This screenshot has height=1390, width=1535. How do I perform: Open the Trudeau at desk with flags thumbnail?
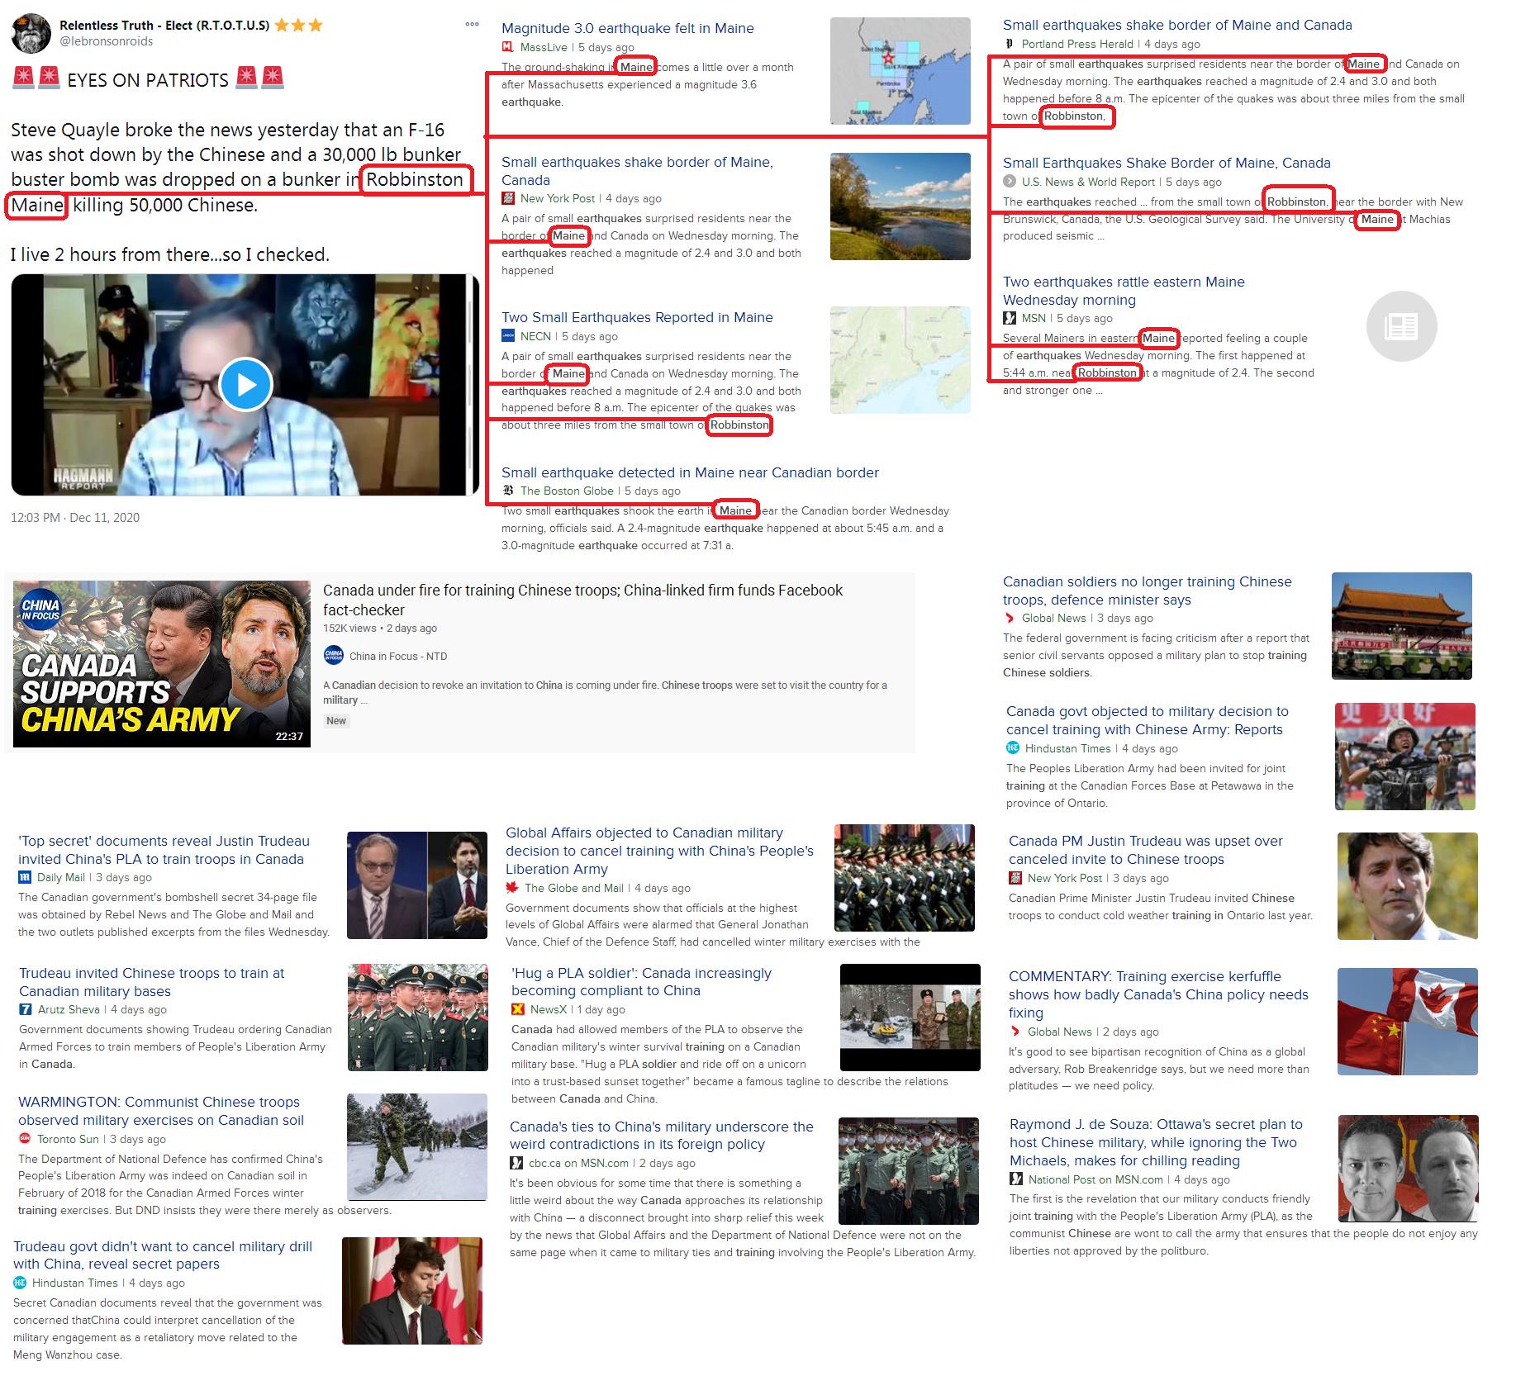click(412, 1291)
